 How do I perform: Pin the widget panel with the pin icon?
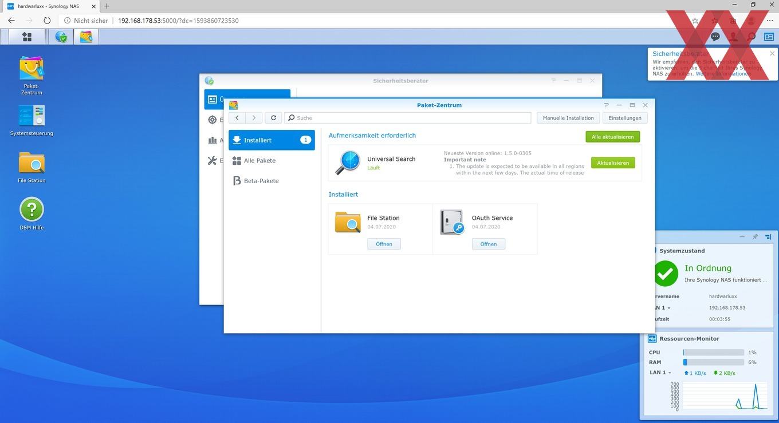pyautogui.click(x=755, y=236)
